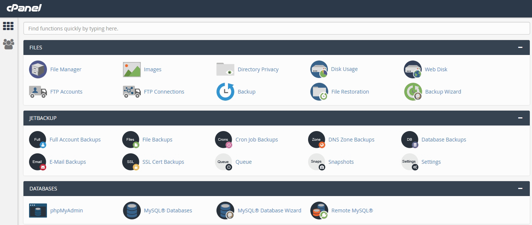Open the Web Disk icon
Screen dimensions: 532x225
[x=413, y=69]
